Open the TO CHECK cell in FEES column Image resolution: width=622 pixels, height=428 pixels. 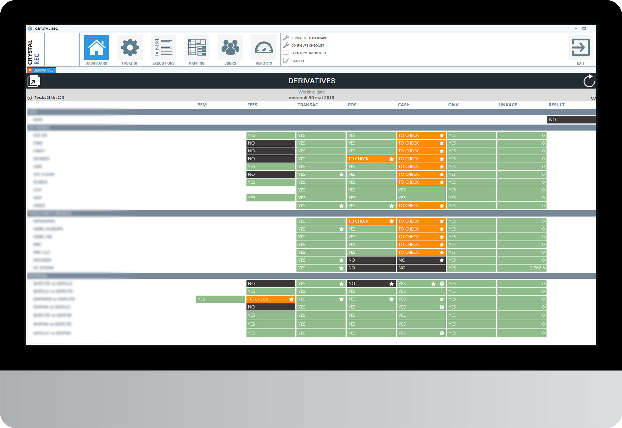(x=271, y=299)
